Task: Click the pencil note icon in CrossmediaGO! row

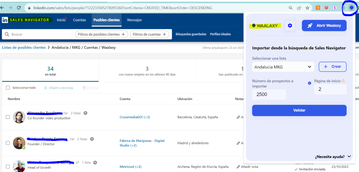Action: pos(238,117)
